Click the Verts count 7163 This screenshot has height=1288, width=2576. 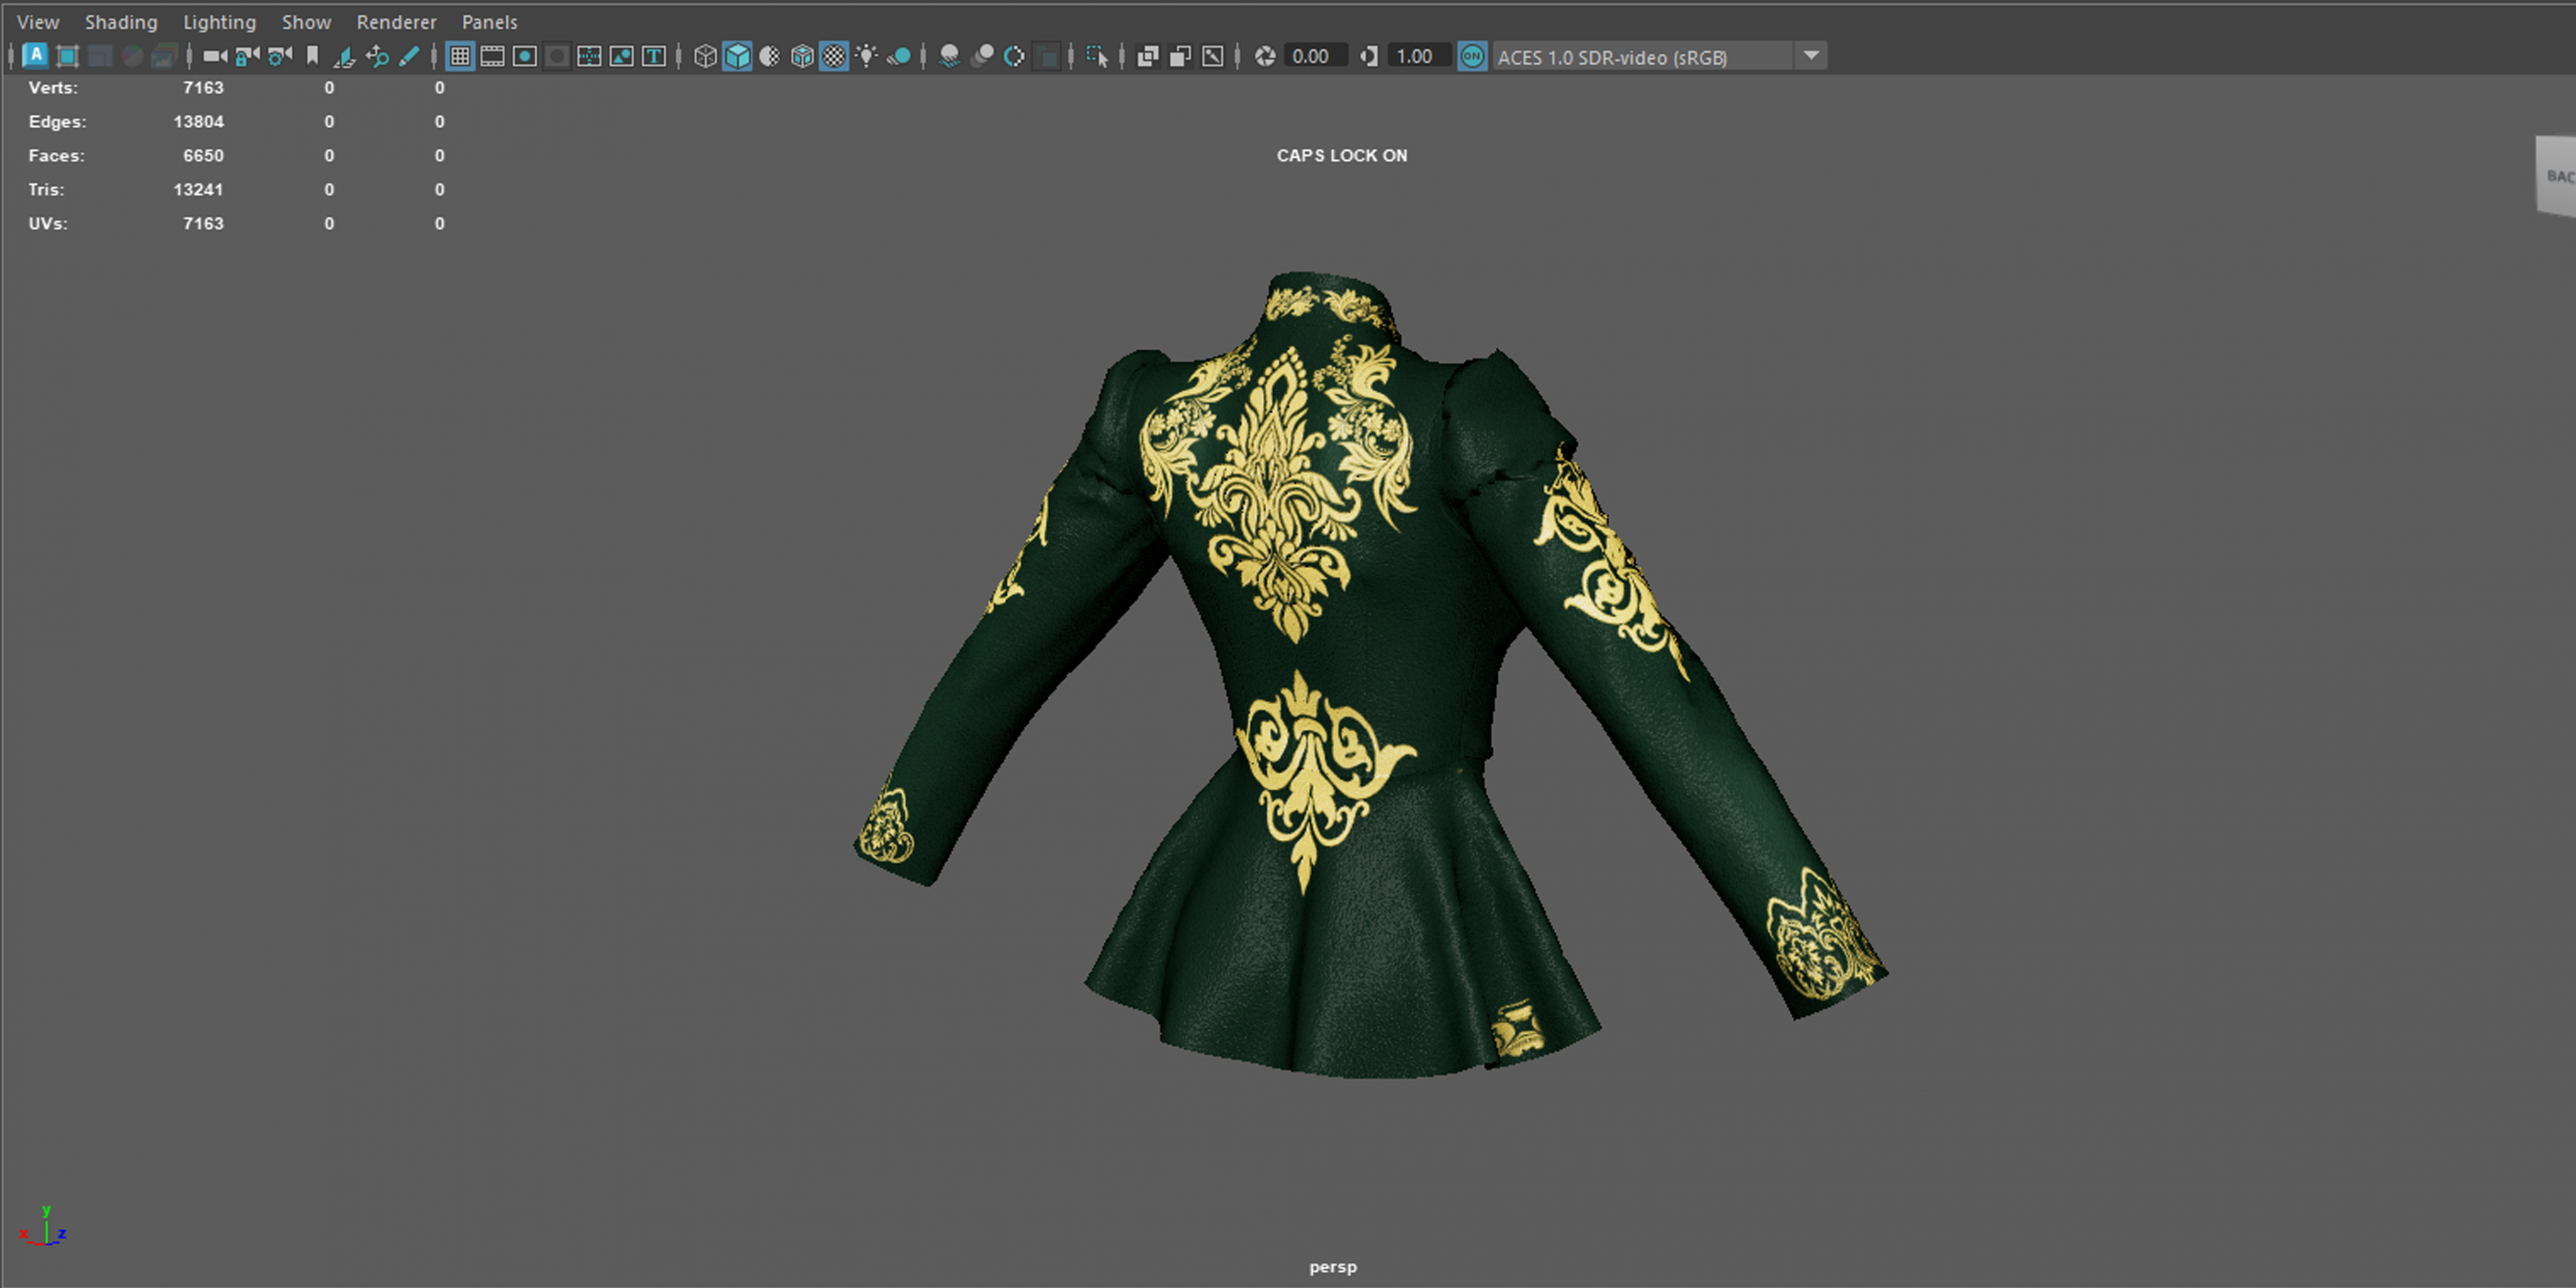pyautogui.click(x=203, y=88)
